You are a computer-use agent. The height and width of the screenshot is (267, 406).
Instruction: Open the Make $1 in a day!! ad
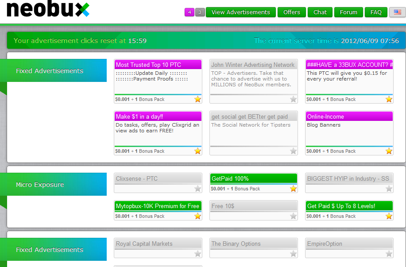coord(158,116)
